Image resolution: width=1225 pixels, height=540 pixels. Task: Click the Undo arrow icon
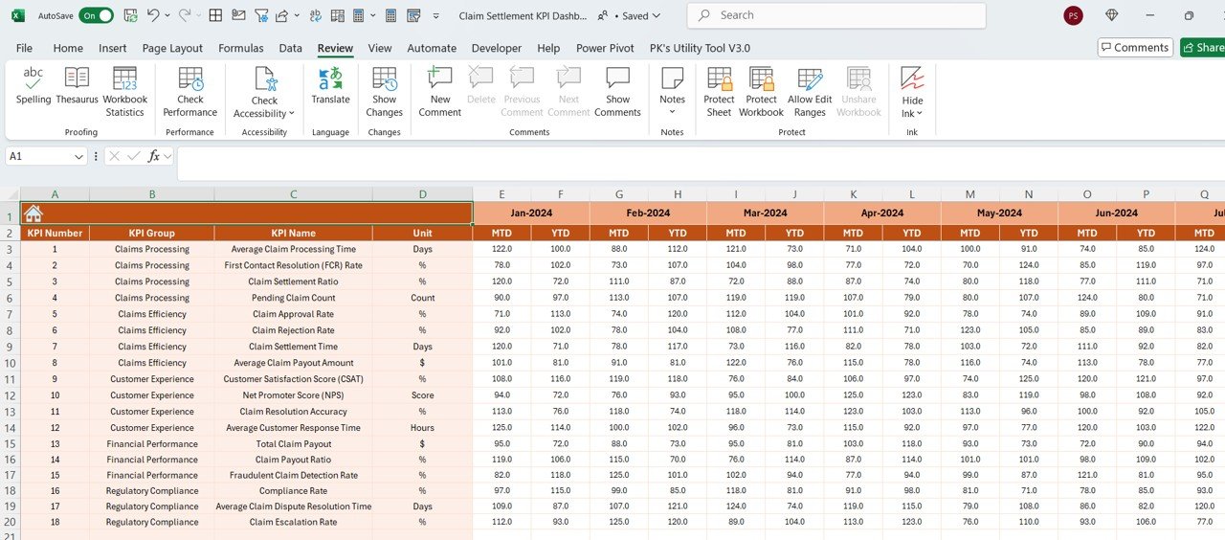(x=153, y=15)
